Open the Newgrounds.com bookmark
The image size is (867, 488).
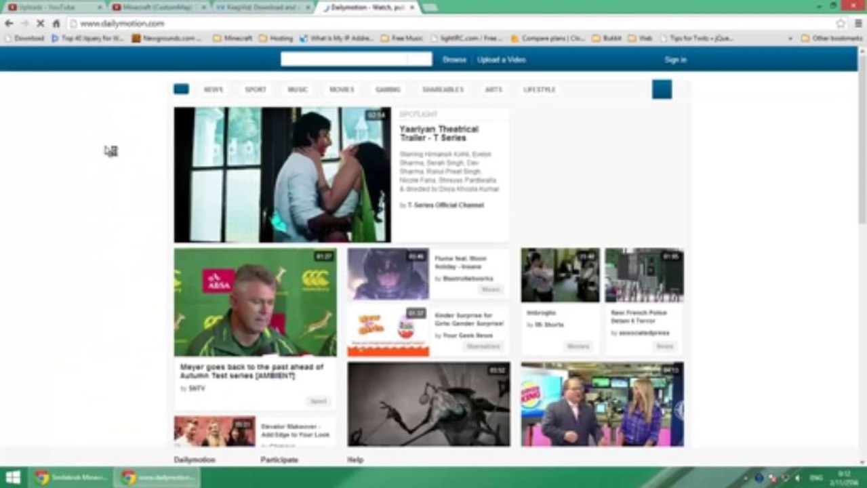point(167,39)
